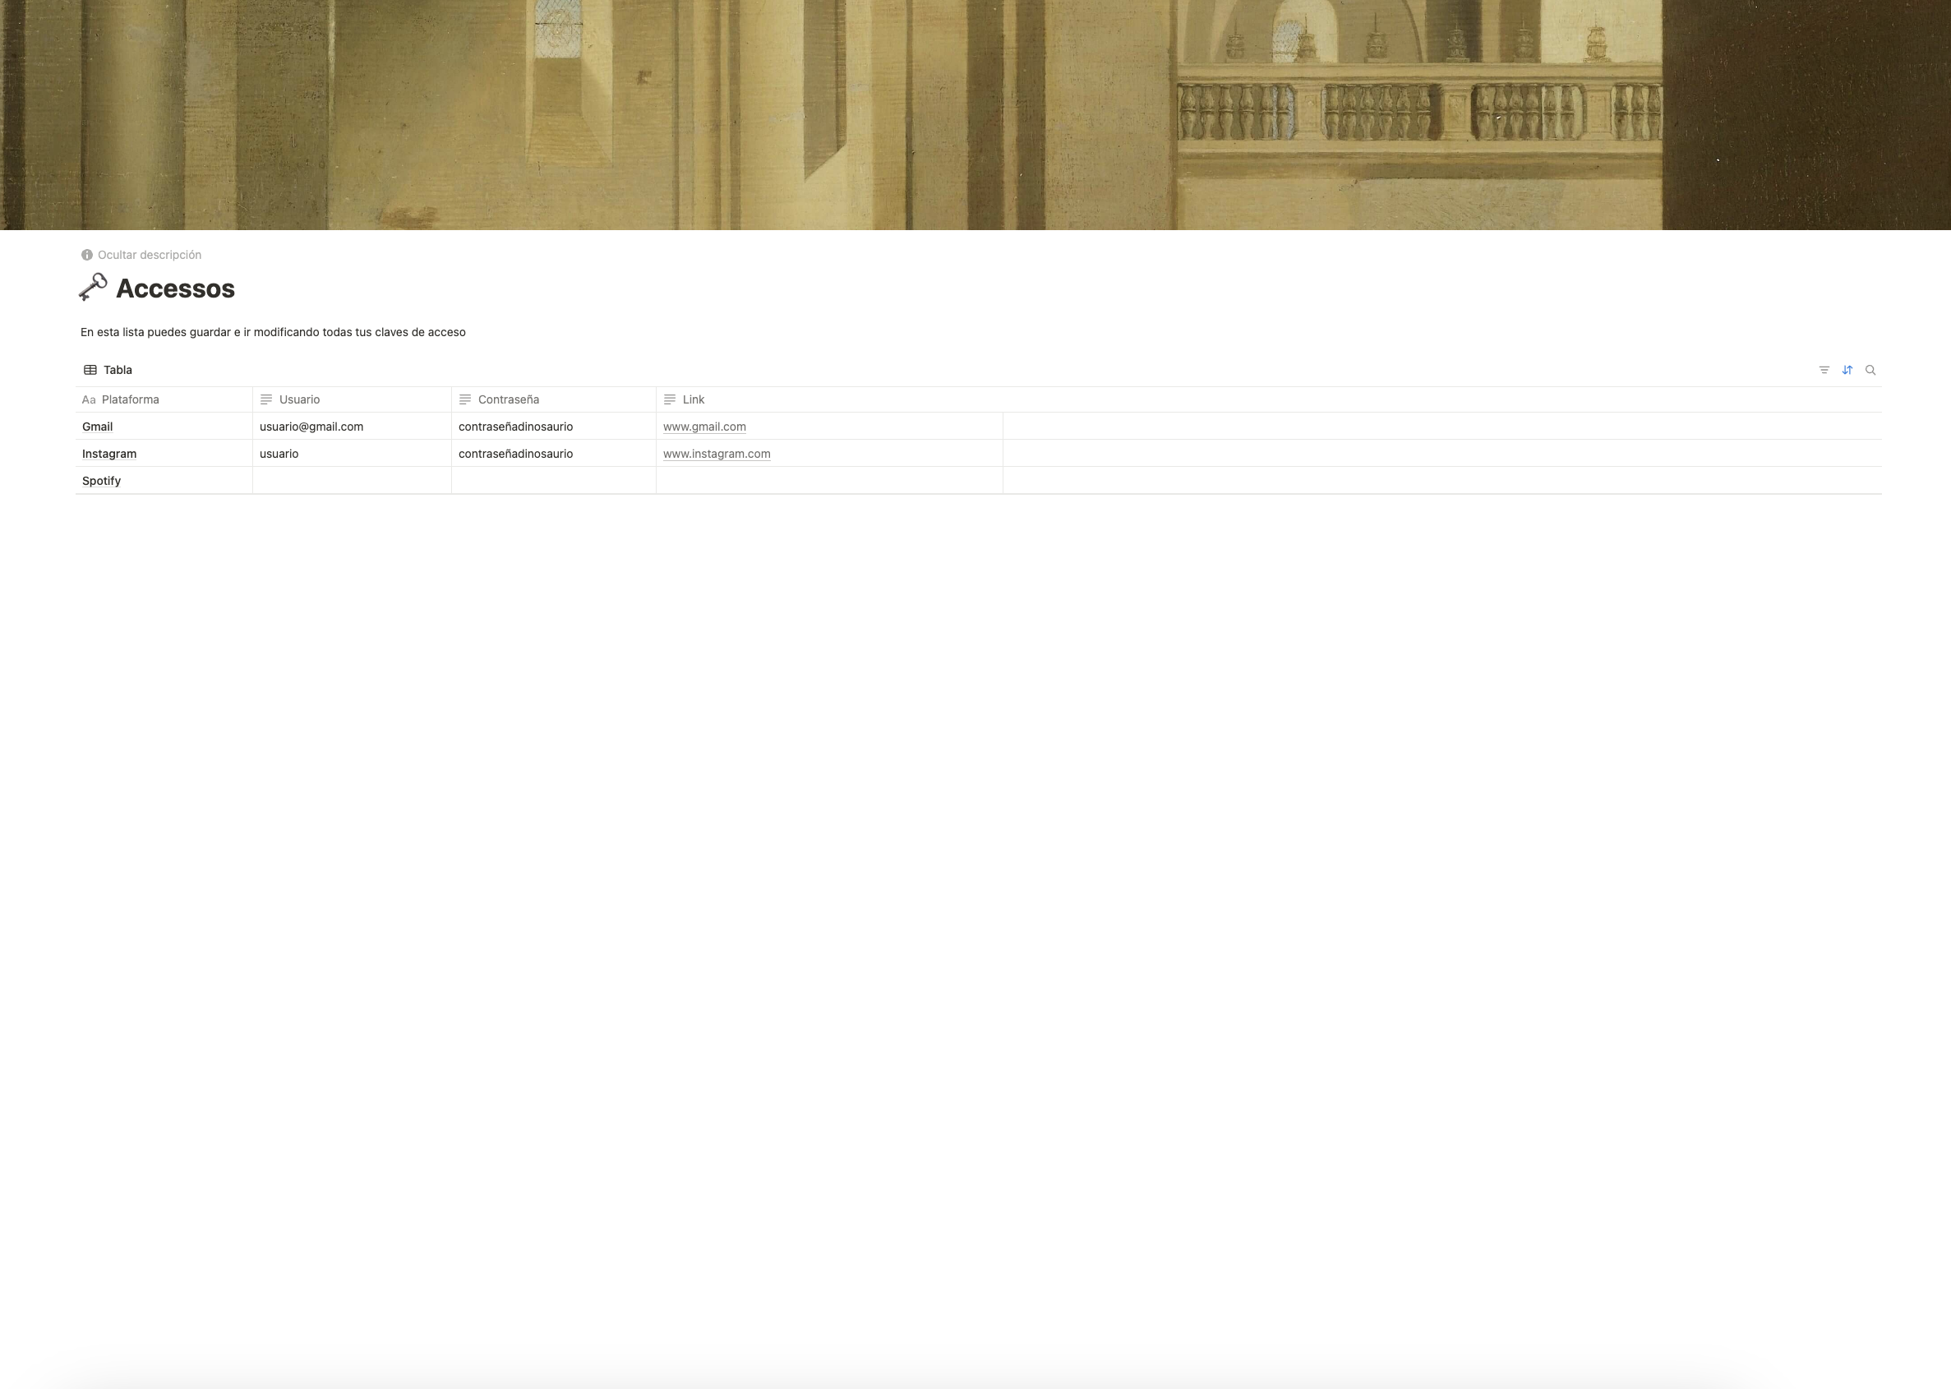Click the Accessos page title

[175, 288]
